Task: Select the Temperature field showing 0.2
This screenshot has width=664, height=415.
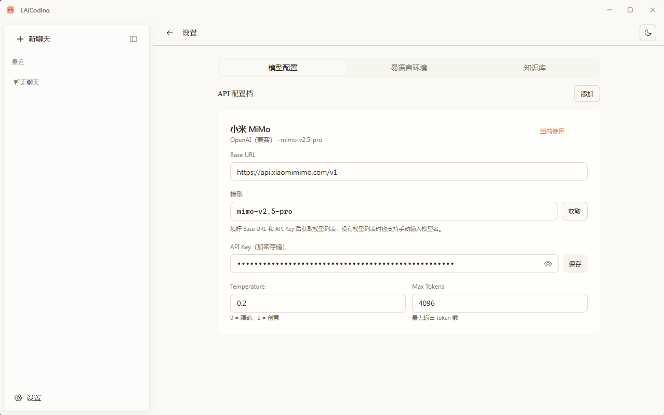Action: (318, 303)
